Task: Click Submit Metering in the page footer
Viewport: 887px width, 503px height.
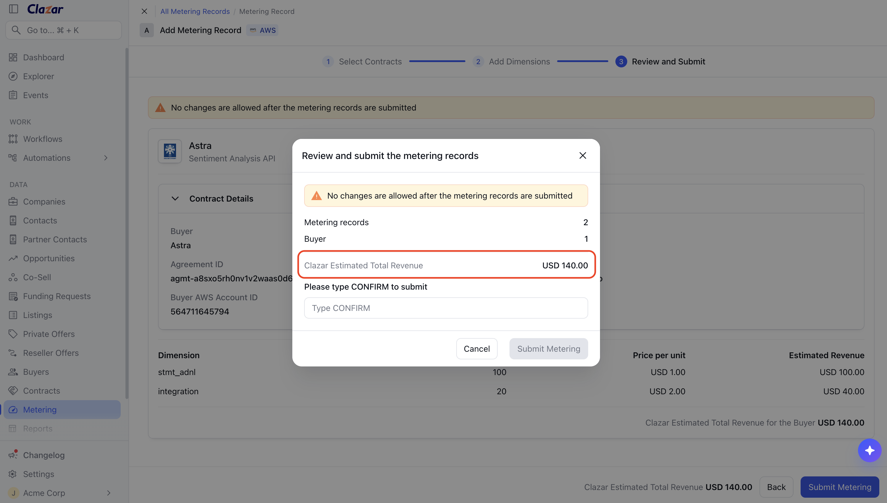Action: pyautogui.click(x=840, y=487)
